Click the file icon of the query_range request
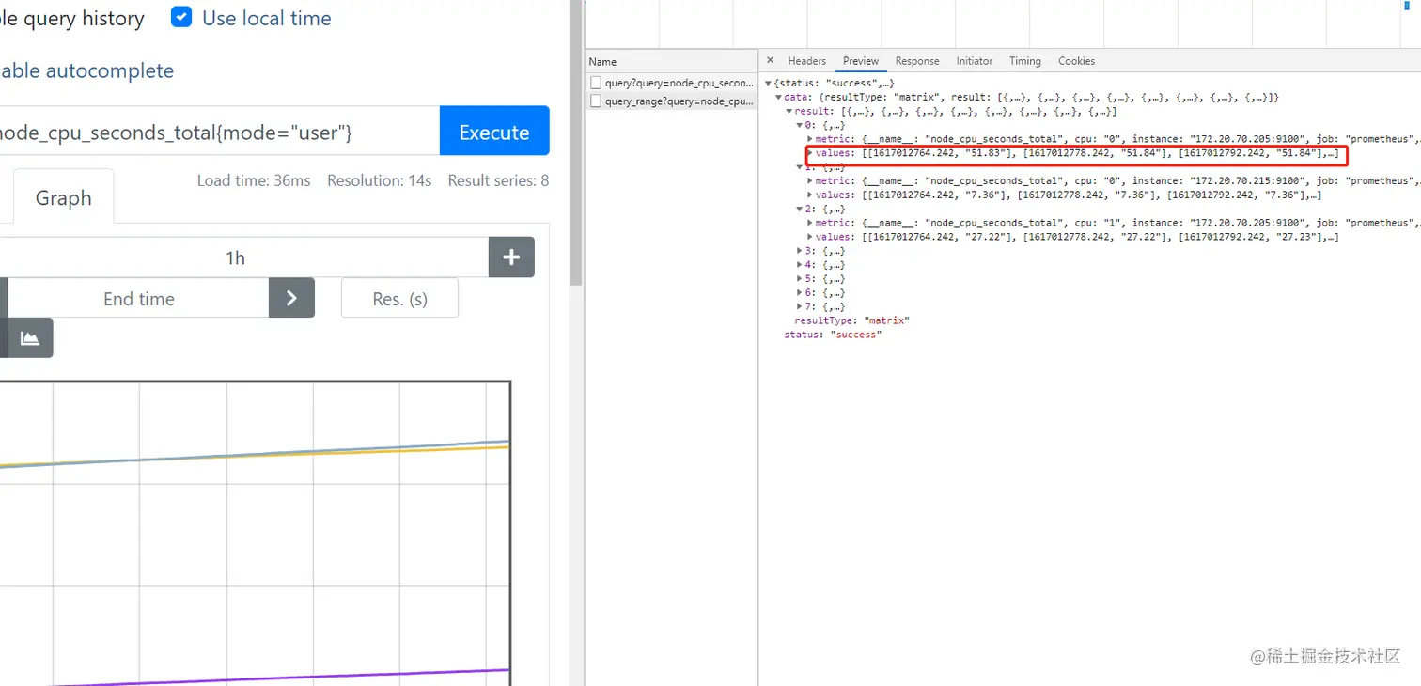This screenshot has height=686, width=1421. (596, 101)
